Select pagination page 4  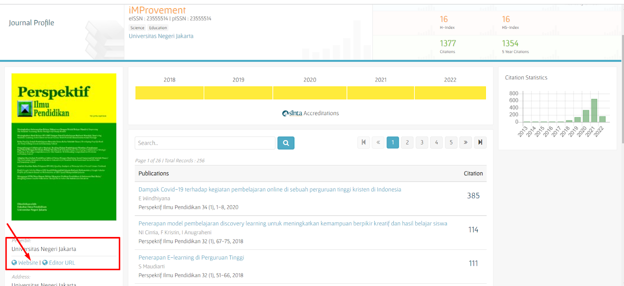click(x=436, y=142)
